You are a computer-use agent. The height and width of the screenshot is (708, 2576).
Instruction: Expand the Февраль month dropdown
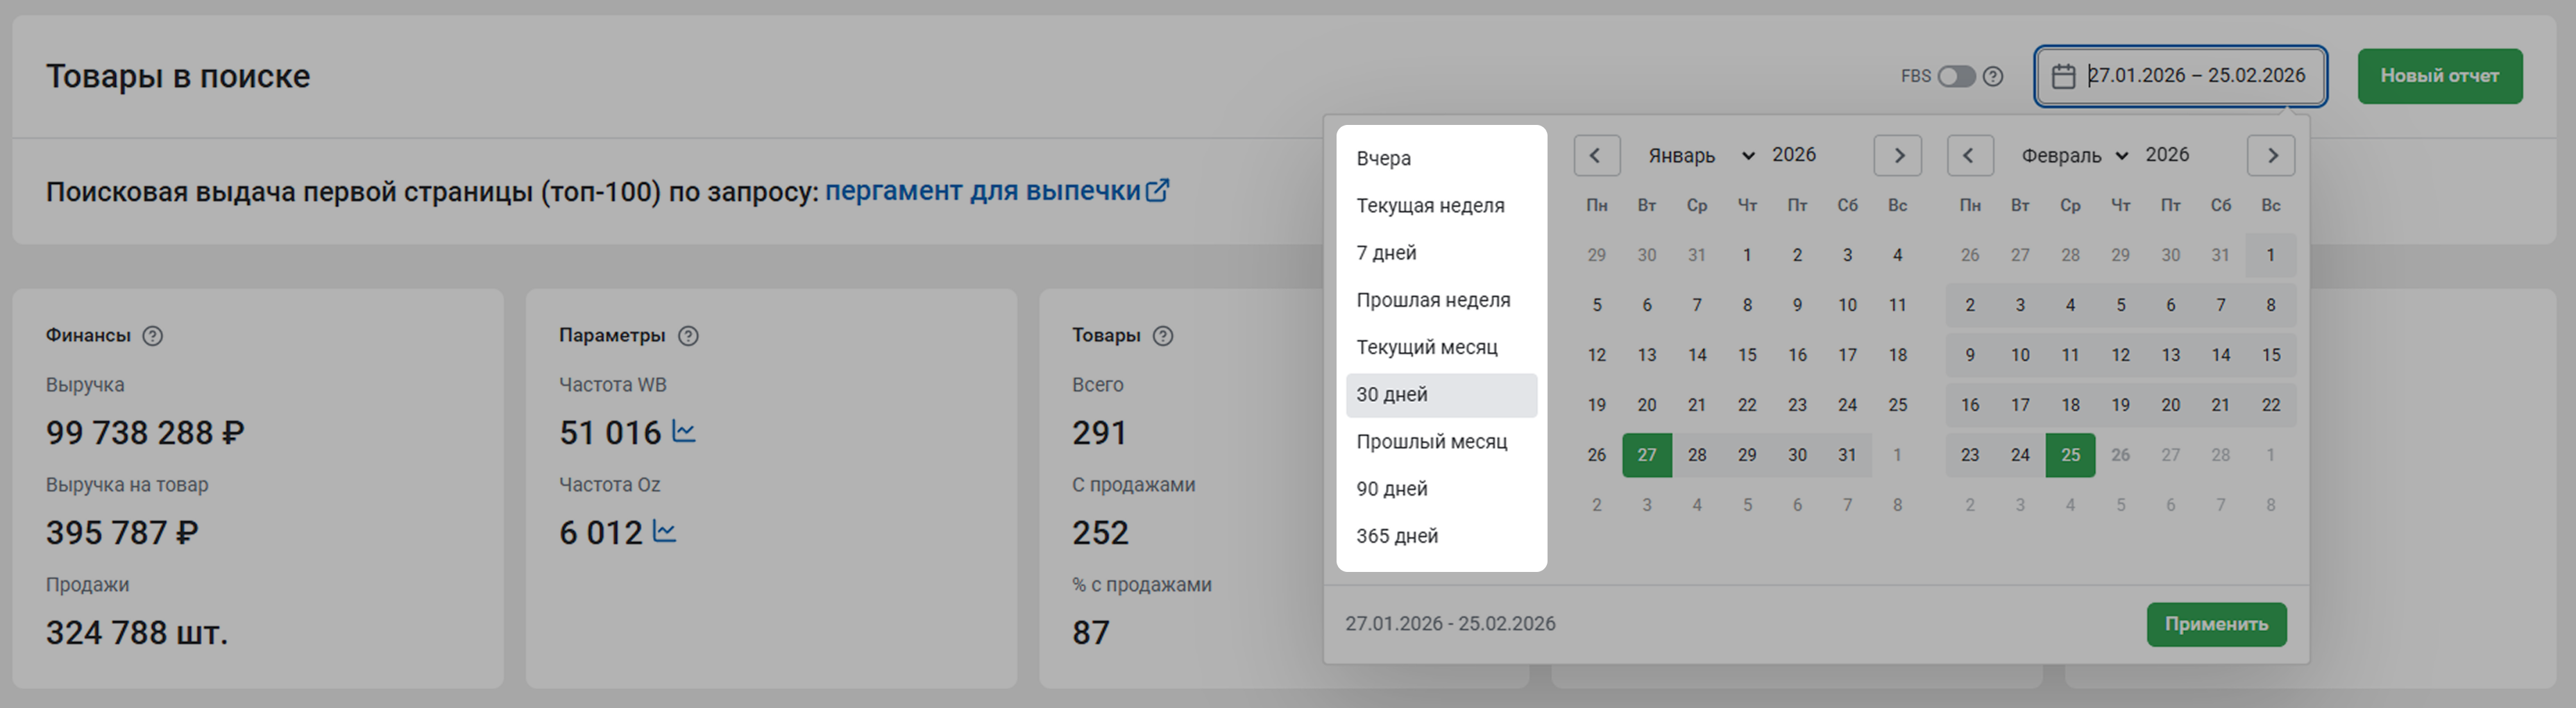2073,155
